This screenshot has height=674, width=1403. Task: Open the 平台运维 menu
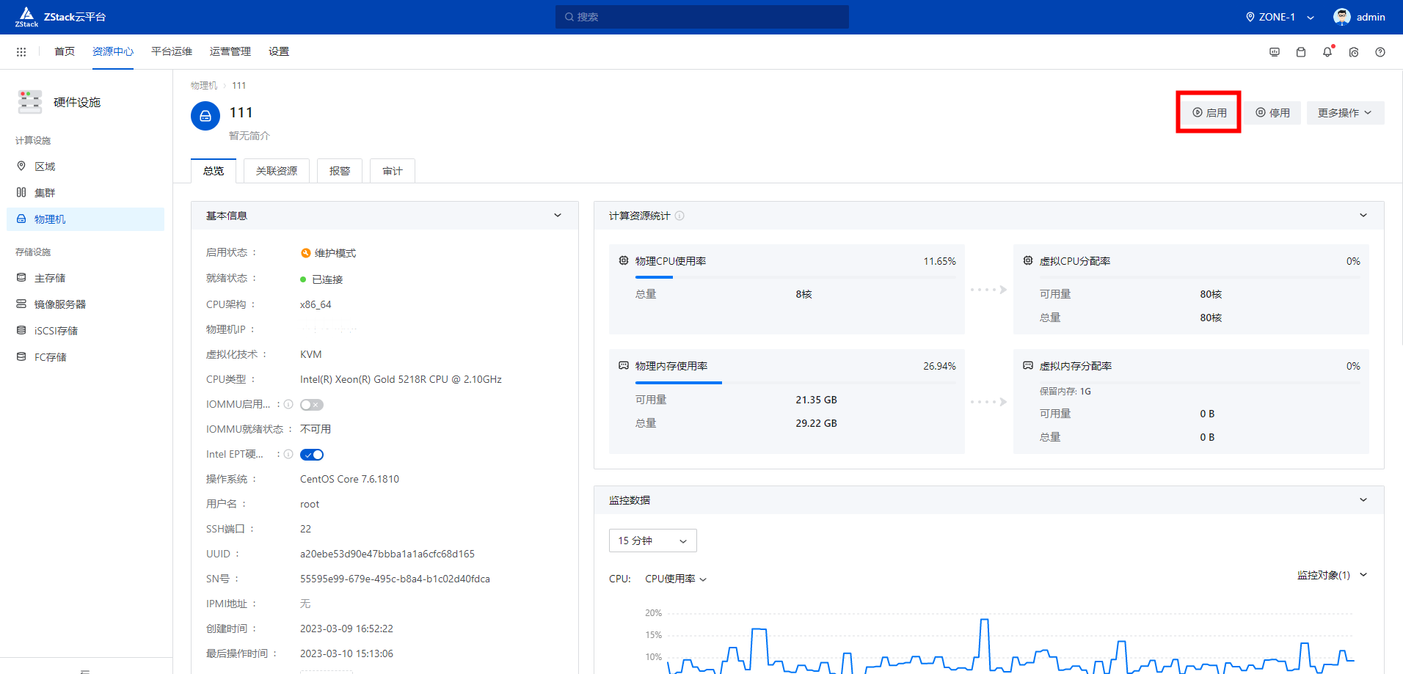point(172,51)
